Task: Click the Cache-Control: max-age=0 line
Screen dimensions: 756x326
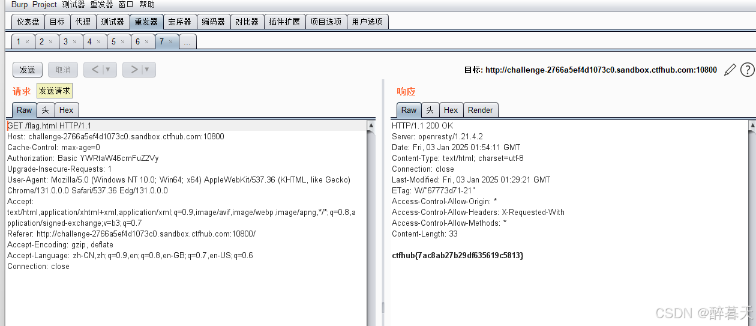Action: [53, 147]
